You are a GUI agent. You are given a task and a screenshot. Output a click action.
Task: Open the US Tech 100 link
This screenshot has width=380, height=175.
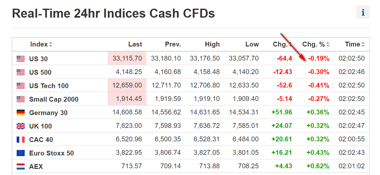tap(49, 86)
